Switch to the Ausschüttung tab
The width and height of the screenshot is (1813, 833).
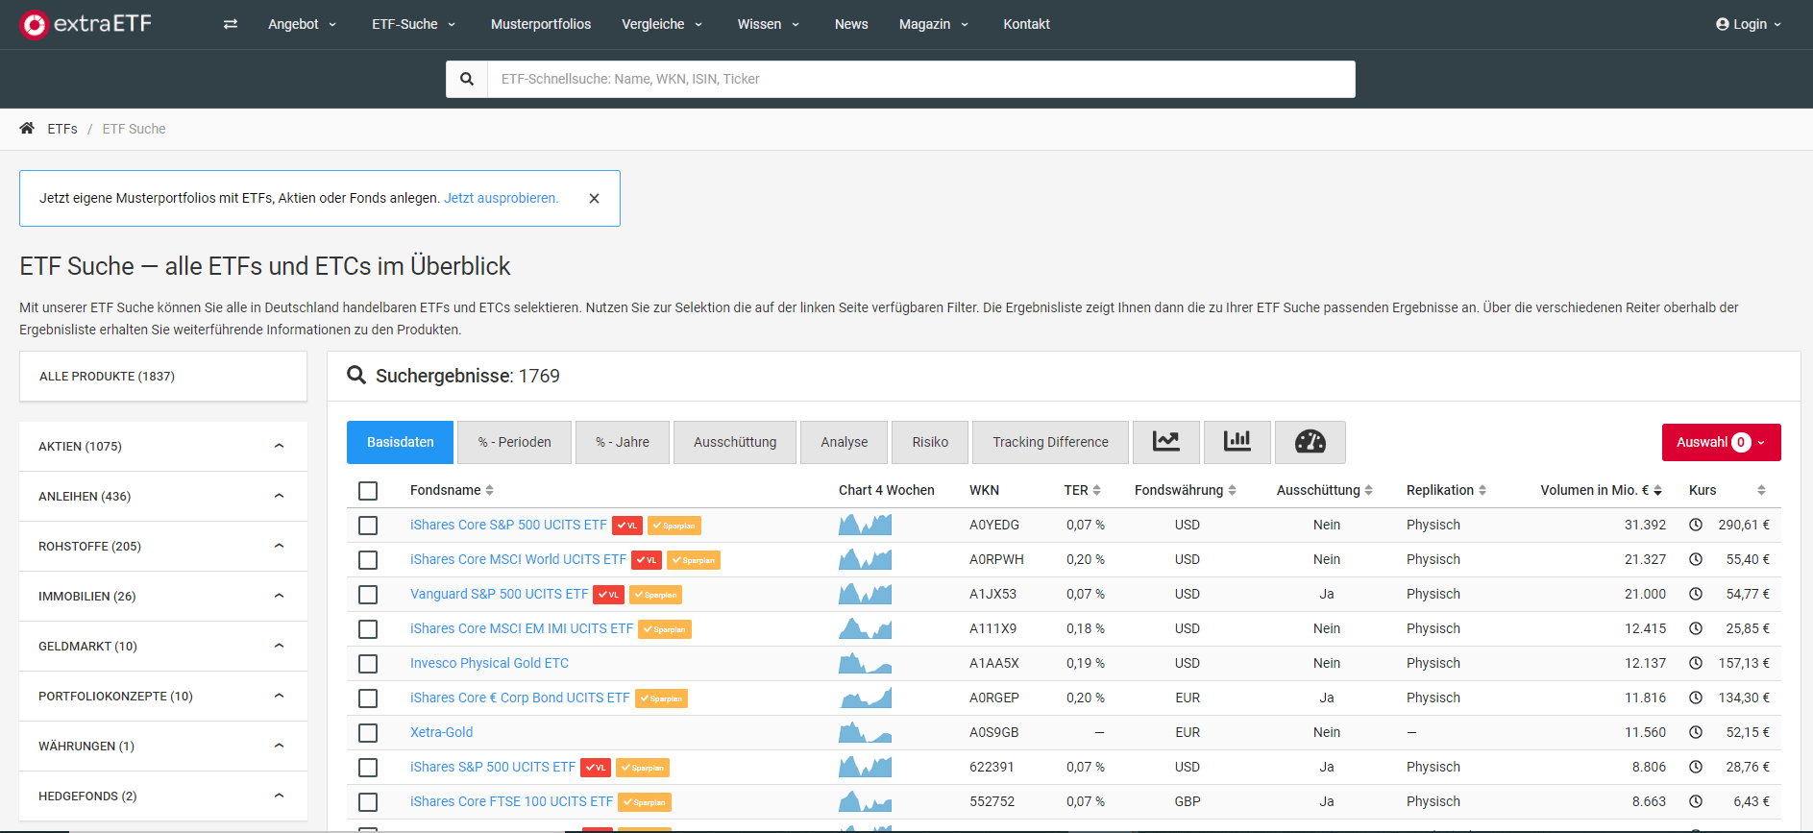click(x=735, y=442)
